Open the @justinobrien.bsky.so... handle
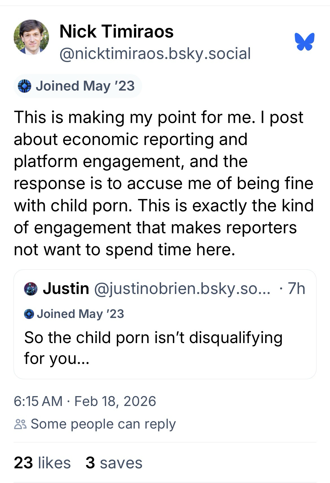The image size is (330, 483). coord(182,289)
